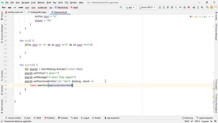Screen dimensions: 218x123
Task: Go to next highlighted error arrow
Action: (x=213, y=17)
